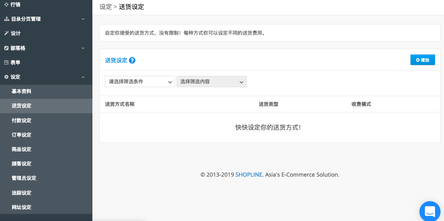Viewport: 444px width, 221px height.
Task: Click the 送货类型 column header
Action: pyautogui.click(x=269, y=104)
